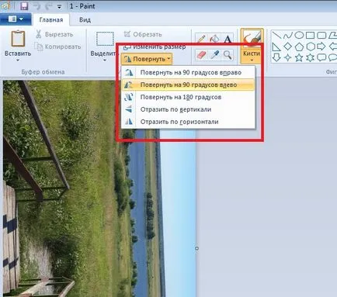Image resolution: width=337 pixels, height=297 pixels.
Task: Open the blue Paint file menu button
Action: pos(16,19)
